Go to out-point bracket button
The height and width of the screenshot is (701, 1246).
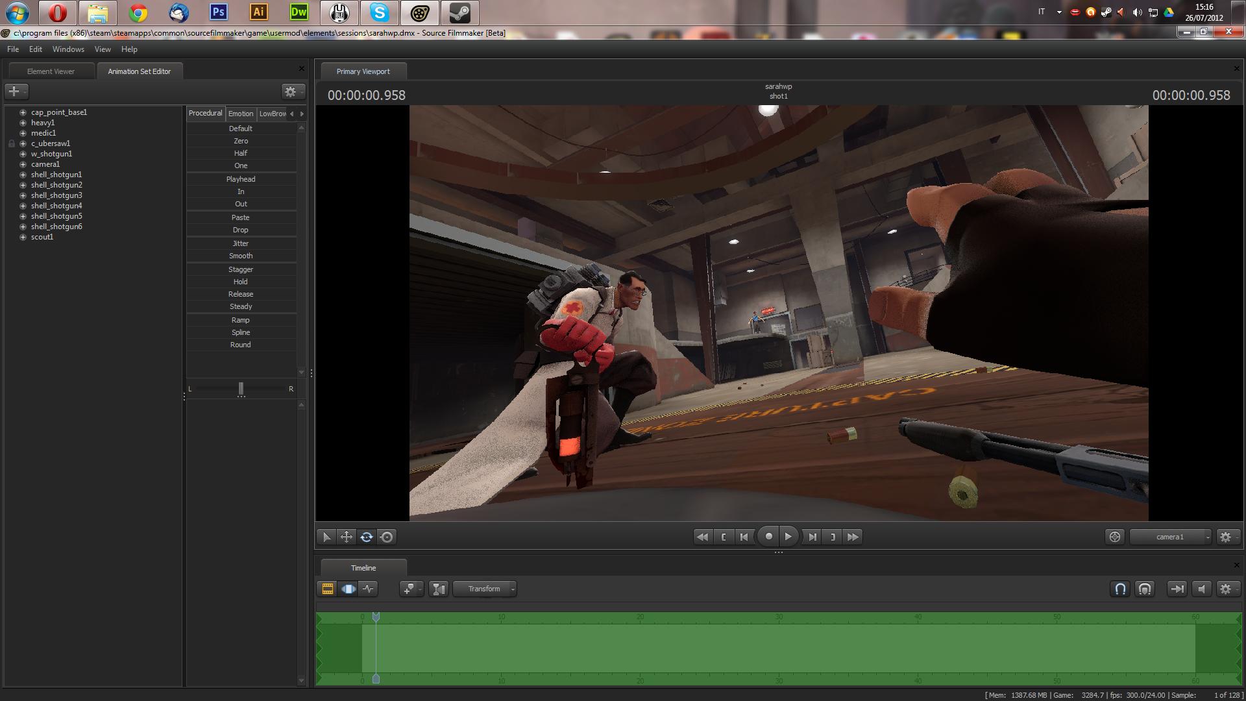(x=833, y=537)
